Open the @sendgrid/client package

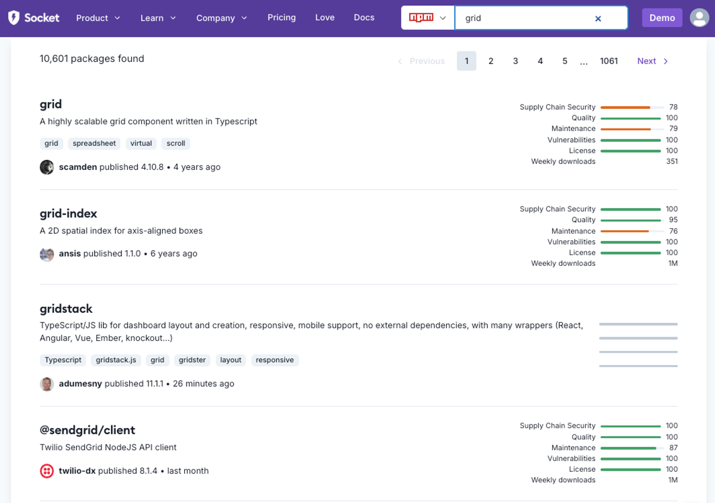pos(87,430)
